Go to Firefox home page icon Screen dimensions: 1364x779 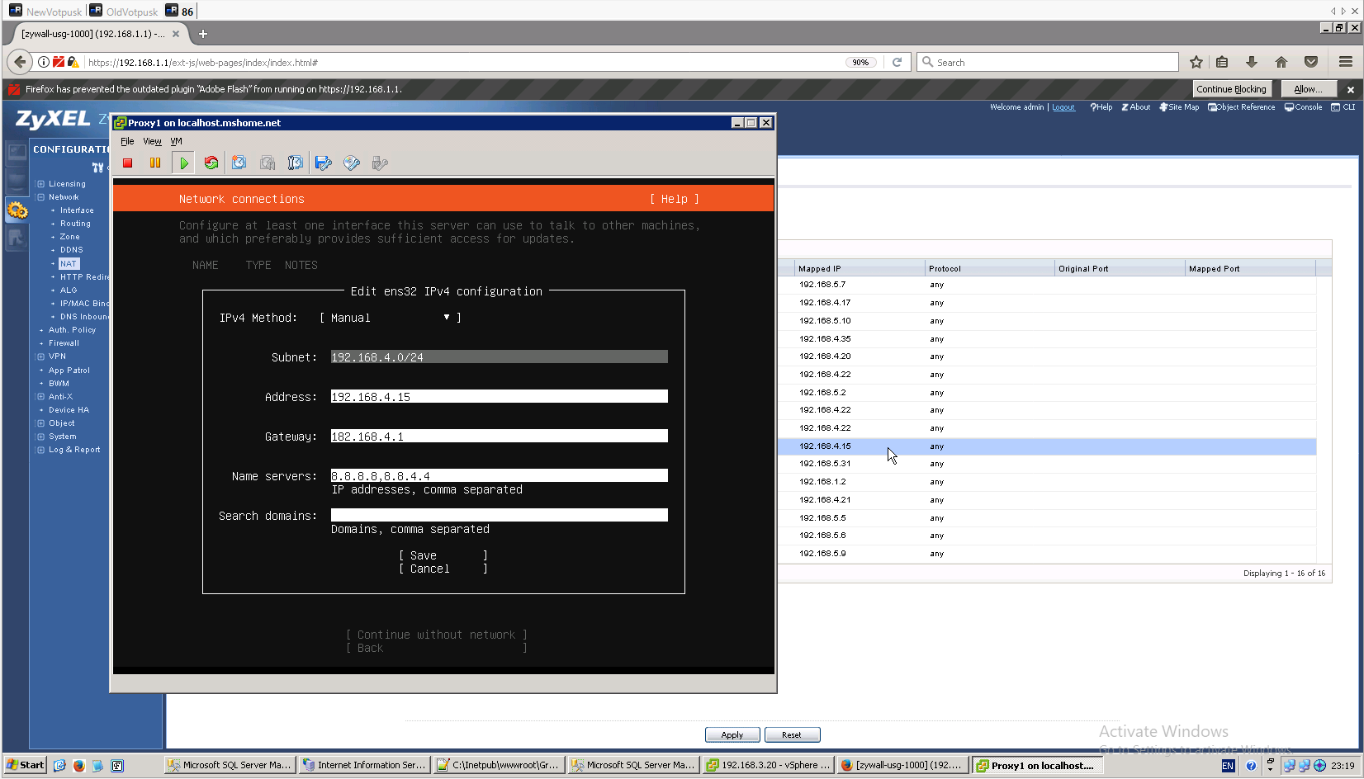tap(1281, 62)
